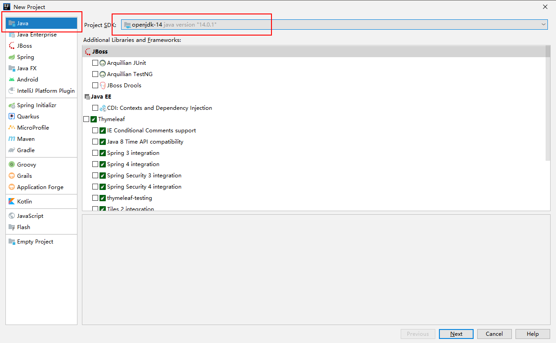Click the Spring Initializr icon
Image resolution: width=556 pixels, height=343 pixels.
click(12, 105)
